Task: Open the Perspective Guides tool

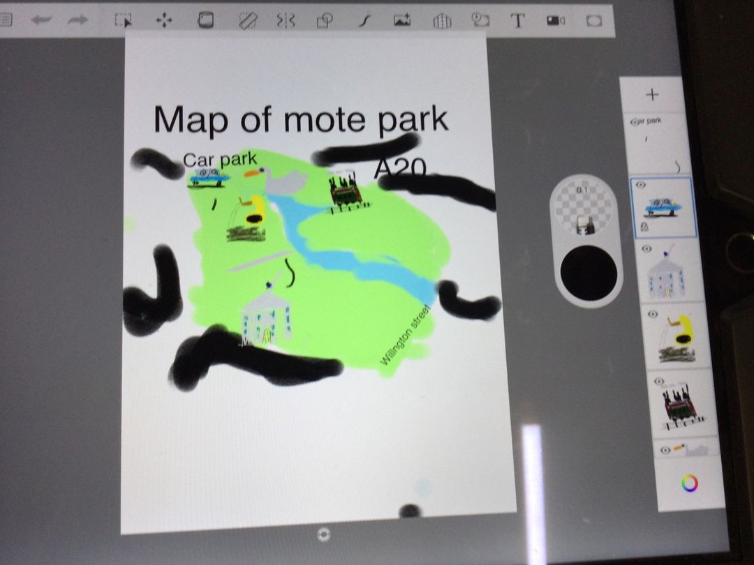Action: point(441,21)
